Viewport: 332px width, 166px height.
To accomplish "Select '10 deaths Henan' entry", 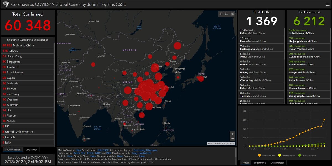I will click(x=261, y=39).
